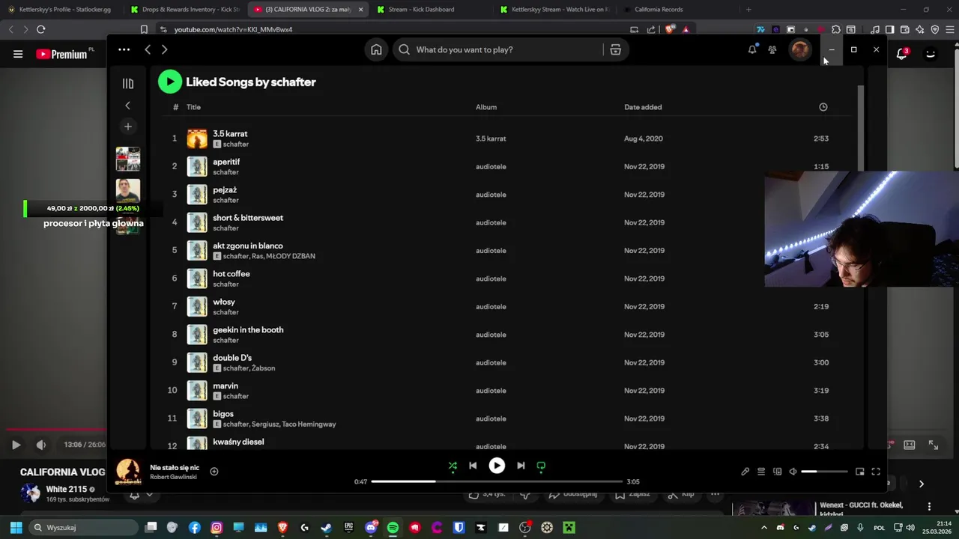Select the song 'akt zgonu in blanco'
The height and width of the screenshot is (539, 959).
[248, 246]
